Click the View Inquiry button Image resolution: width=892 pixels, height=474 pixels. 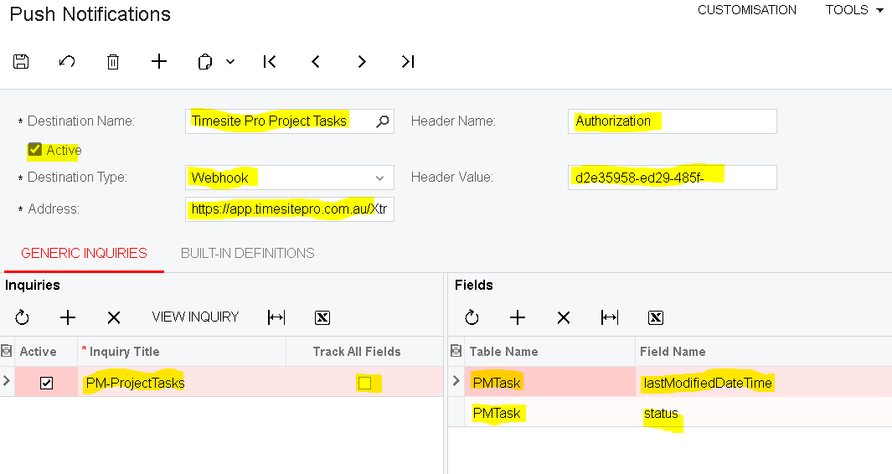click(195, 317)
